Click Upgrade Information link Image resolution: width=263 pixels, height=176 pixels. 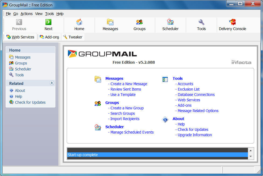(195, 135)
